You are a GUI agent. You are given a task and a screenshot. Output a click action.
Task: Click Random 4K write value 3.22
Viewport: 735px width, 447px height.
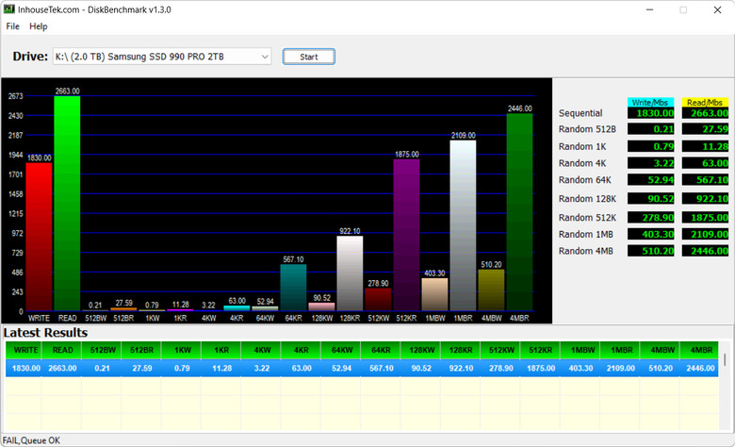click(x=650, y=163)
